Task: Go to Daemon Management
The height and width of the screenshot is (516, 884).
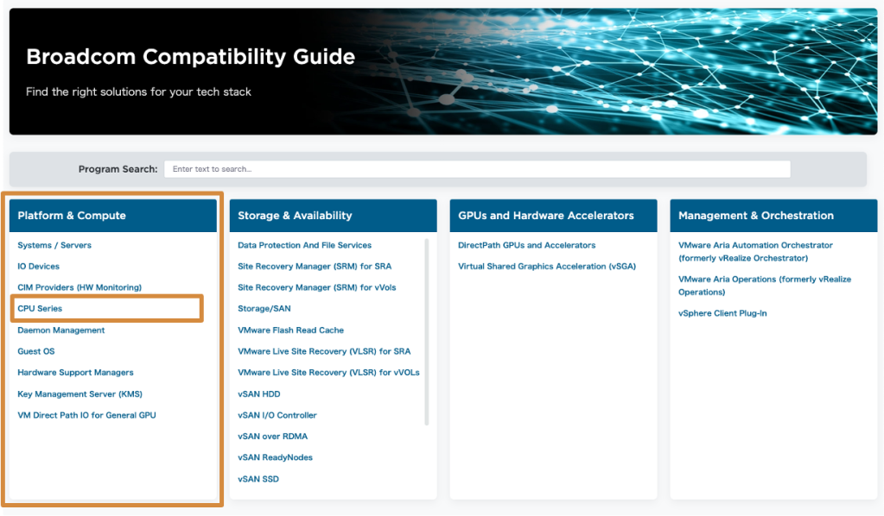Action: [60, 330]
